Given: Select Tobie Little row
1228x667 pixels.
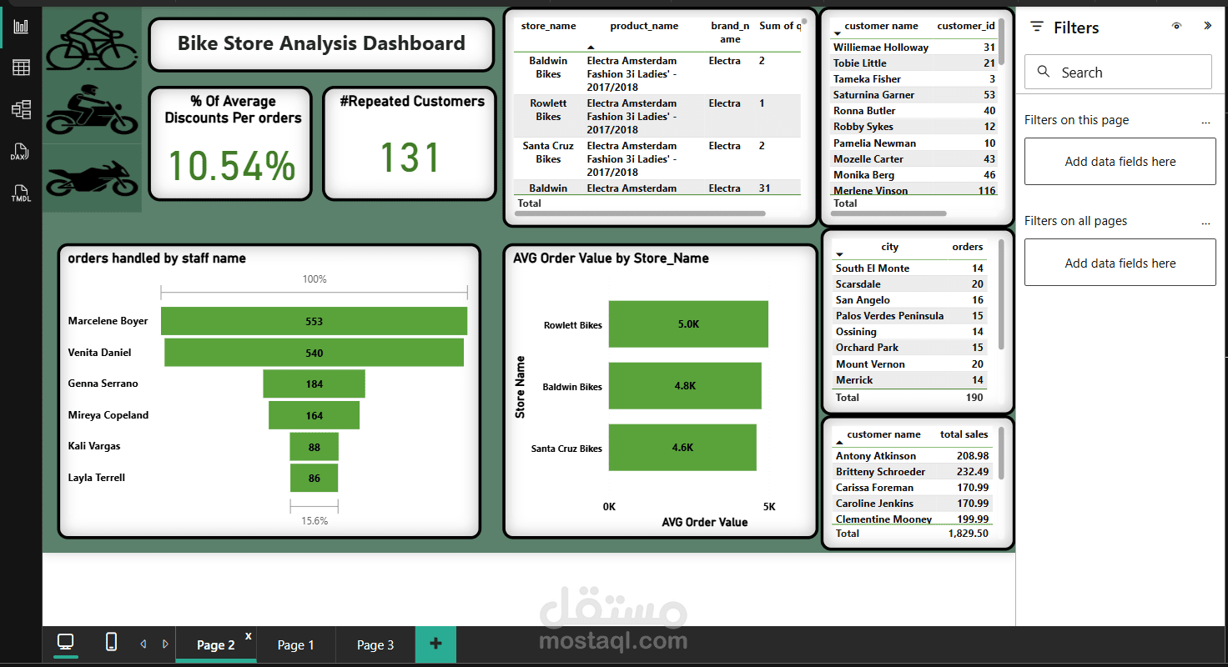Looking at the screenshot, I should click(x=914, y=63).
